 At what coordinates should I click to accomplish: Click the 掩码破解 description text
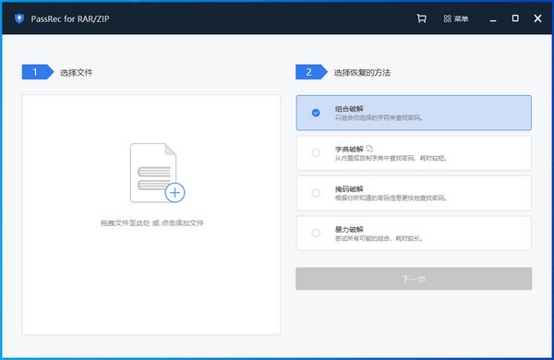[x=391, y=198]
